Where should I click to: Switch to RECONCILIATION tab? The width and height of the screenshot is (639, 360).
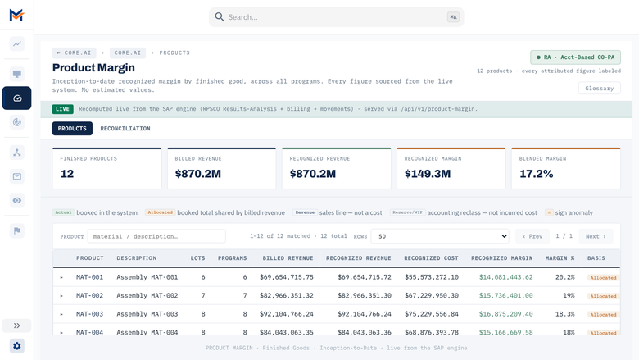click(125, 129)
